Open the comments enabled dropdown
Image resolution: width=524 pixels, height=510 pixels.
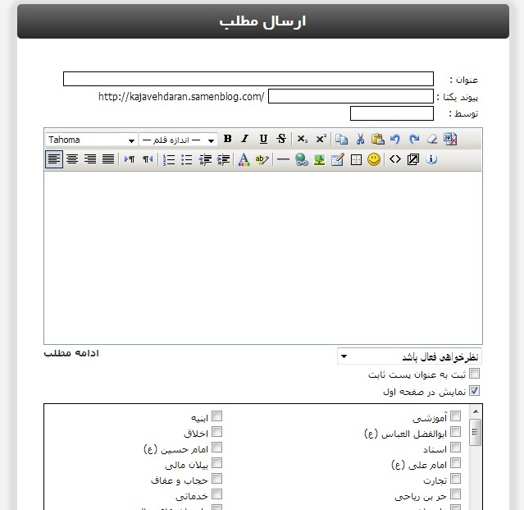click(x=409, y=356)
